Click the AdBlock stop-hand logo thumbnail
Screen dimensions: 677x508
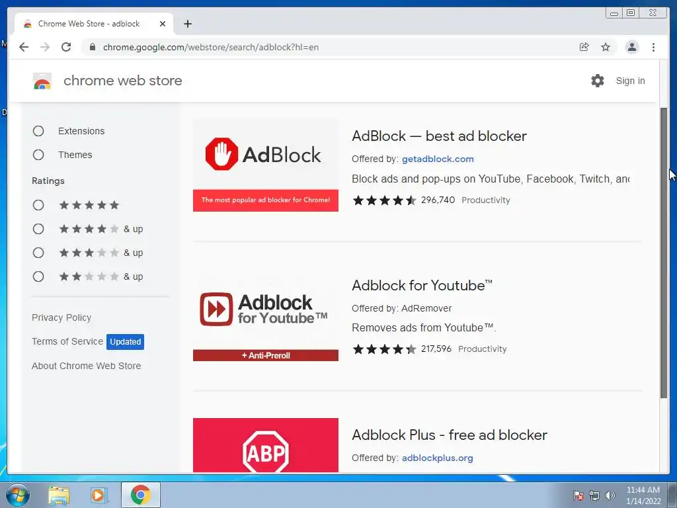click(x=266, y=165)
